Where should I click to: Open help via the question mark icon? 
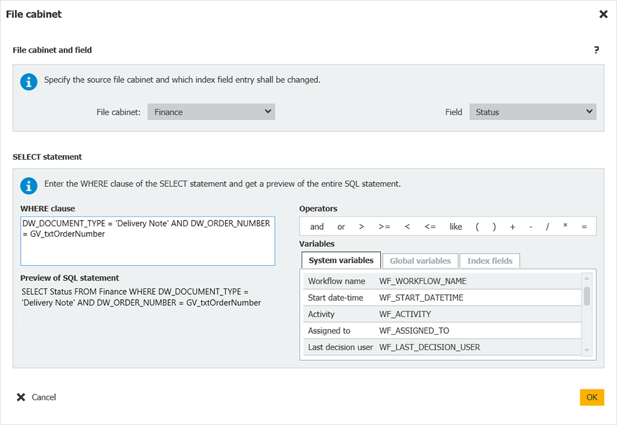pyautogui.click(x=596, y=50)
